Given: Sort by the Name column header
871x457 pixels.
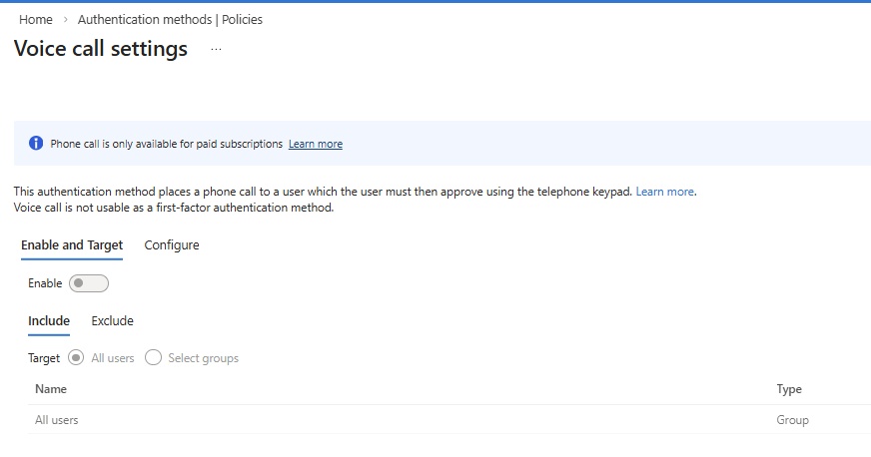Looking at the screenshot, I should coord(51,389).
